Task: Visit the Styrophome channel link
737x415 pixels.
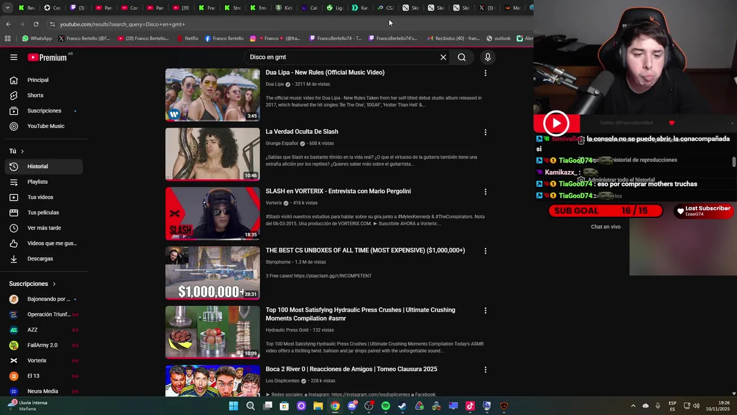Action: (278, 262)
